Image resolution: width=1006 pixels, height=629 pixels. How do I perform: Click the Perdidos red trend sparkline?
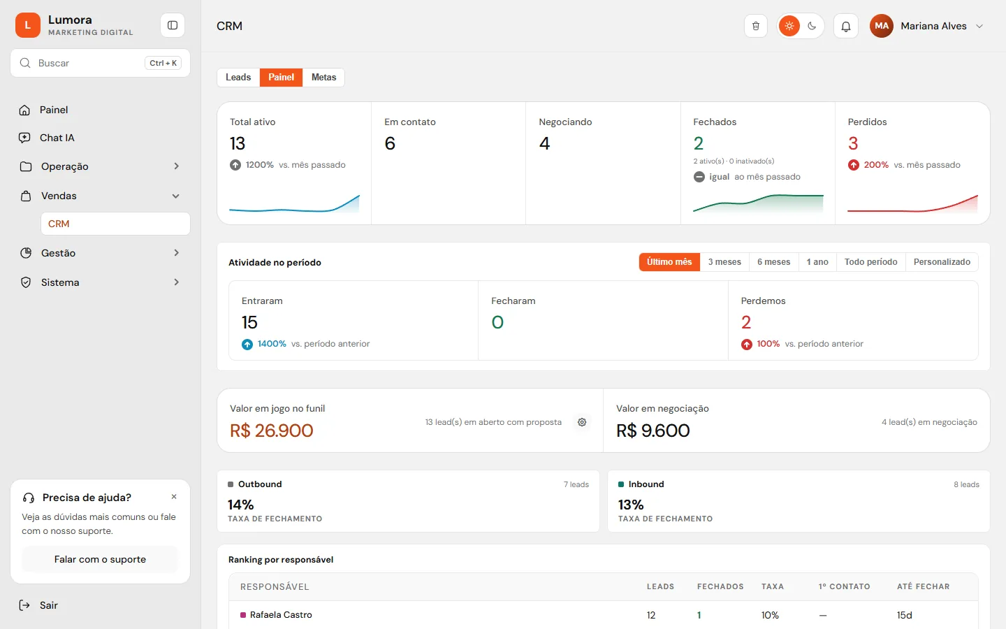(x=912, y=203)
